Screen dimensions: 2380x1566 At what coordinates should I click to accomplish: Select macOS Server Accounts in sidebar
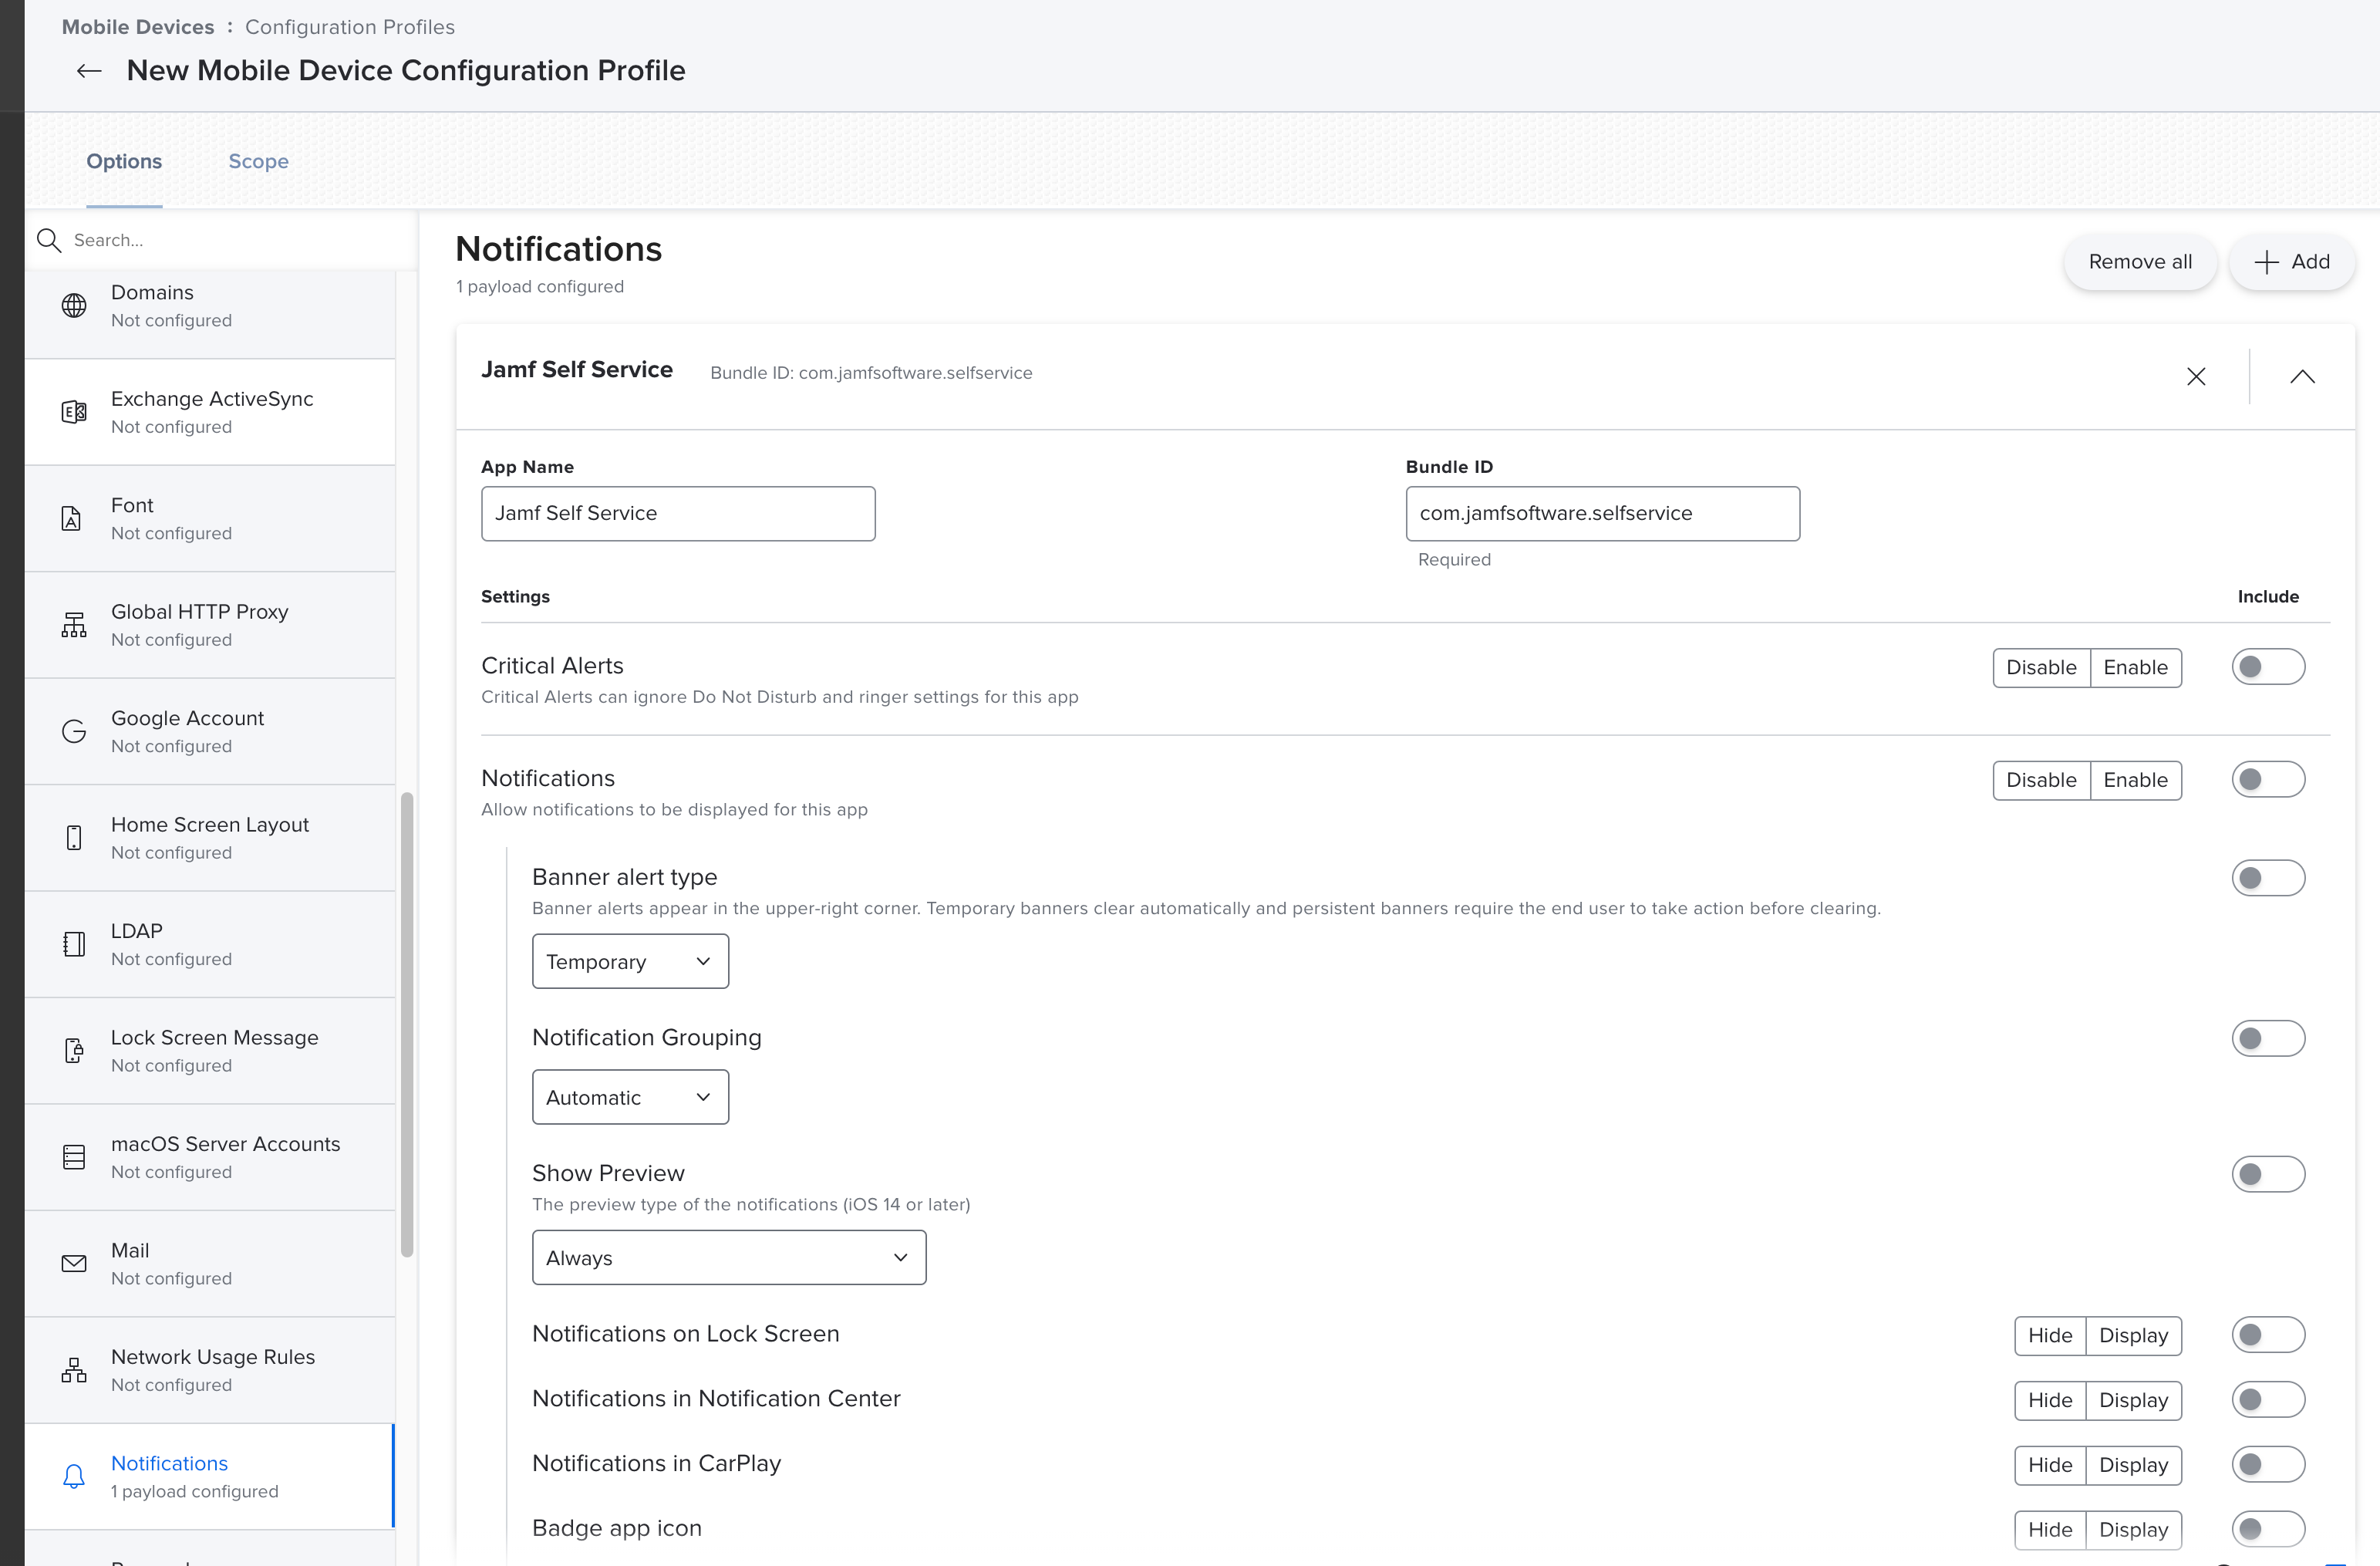(210, 1157)
